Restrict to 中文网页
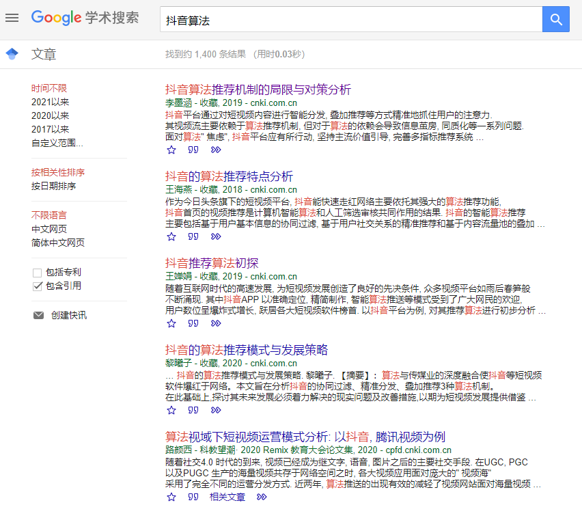 pyautogui.click(x=49, y=229)
